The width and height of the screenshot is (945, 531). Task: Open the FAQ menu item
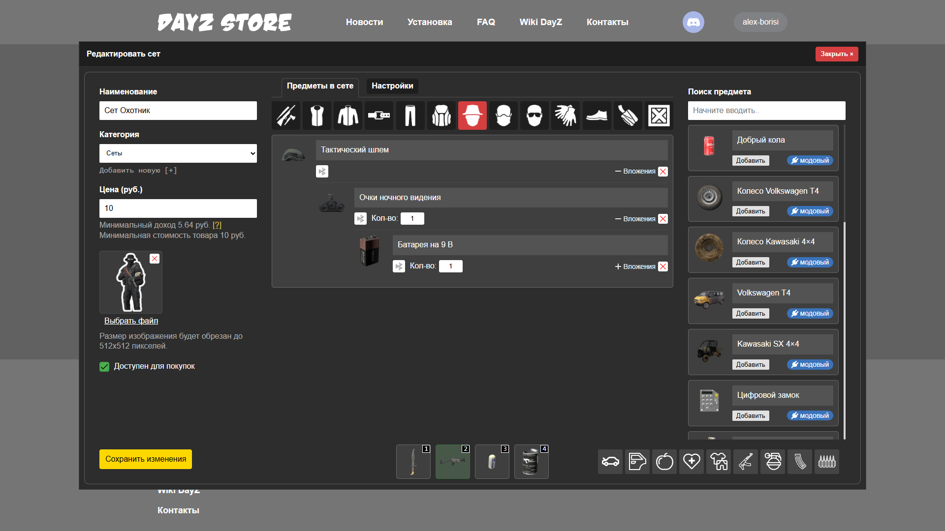486,22
